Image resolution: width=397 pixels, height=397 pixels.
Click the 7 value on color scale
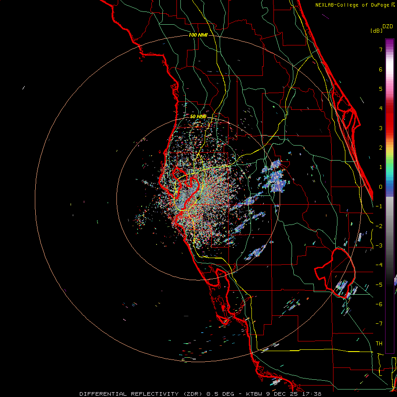[x=381, y=49]
